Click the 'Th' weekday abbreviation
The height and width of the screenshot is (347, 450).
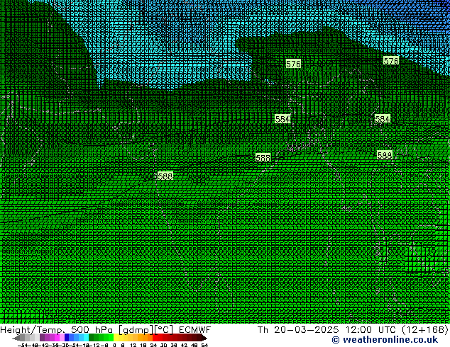263,329
